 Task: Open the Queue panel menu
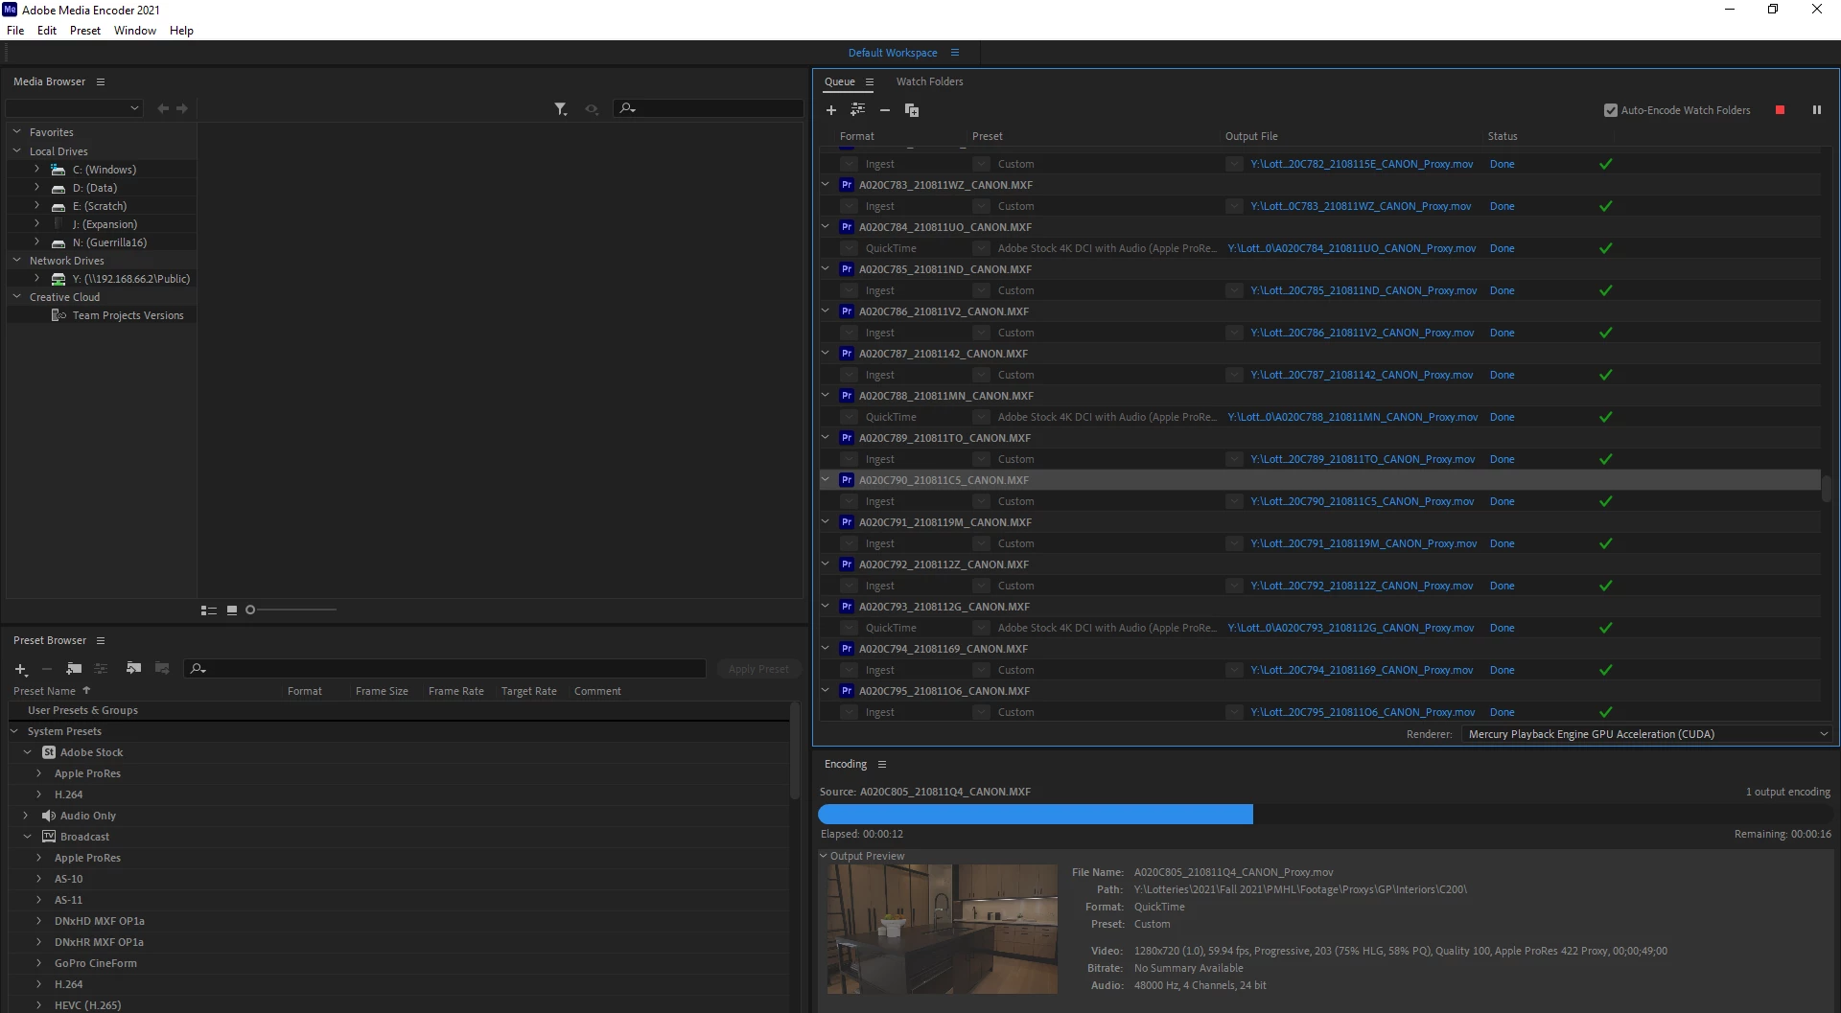tap(870, 82)
